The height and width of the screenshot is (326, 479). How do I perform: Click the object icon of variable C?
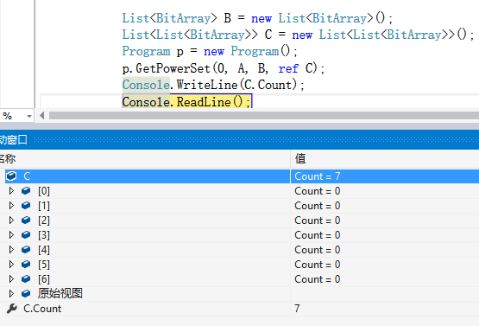[11, 176]
